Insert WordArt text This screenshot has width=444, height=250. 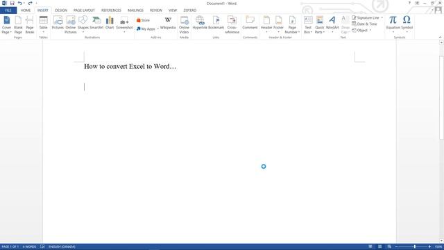coord(332,24)
